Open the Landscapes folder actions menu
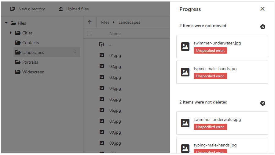 point(75,52)
